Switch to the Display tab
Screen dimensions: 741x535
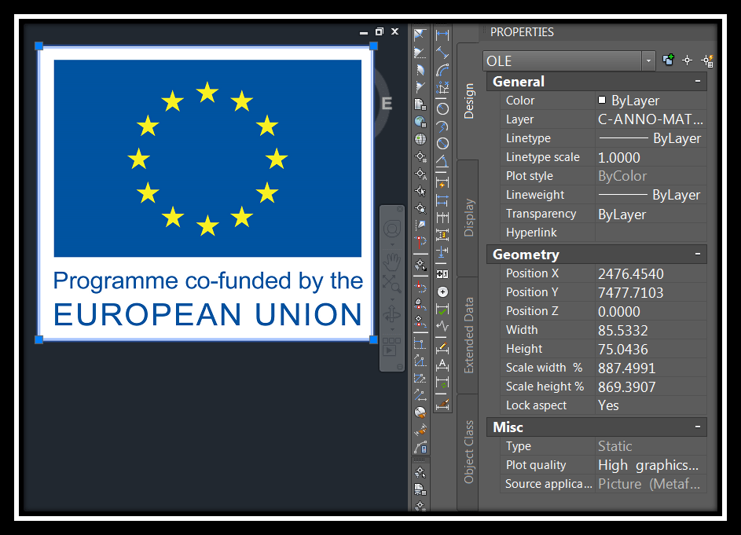point(468,218)
